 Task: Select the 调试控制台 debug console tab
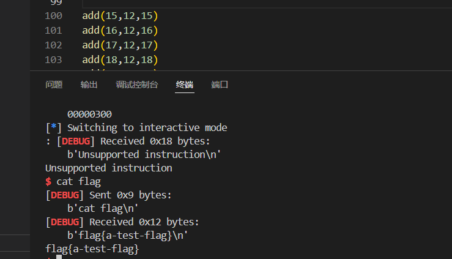(137, 84)
